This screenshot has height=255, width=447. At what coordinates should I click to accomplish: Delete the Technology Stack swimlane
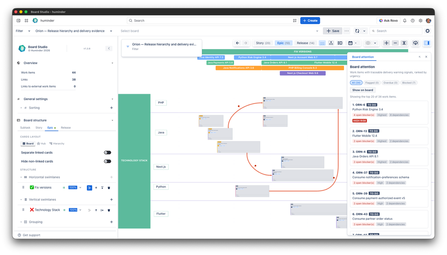(x=109, y=210)
